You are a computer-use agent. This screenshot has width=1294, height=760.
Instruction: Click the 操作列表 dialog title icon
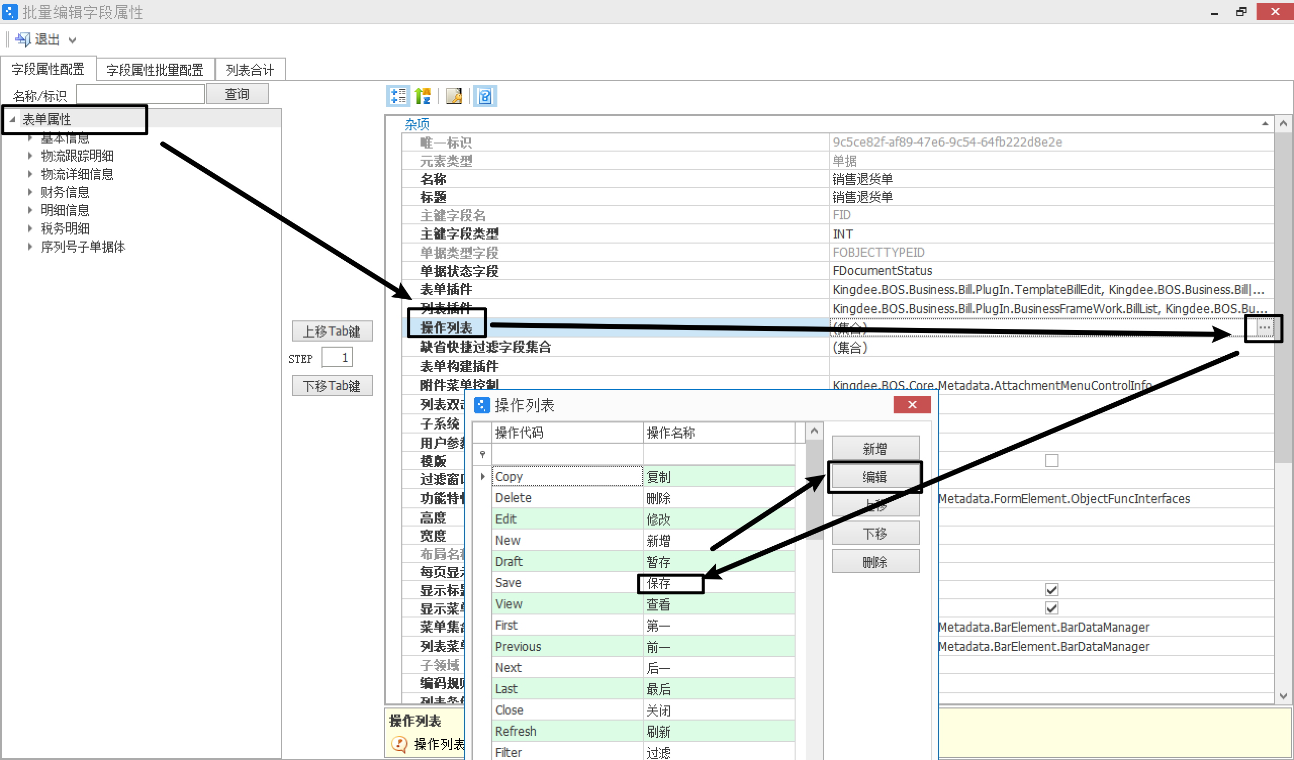pyautogui.click(x=482, y=405)
